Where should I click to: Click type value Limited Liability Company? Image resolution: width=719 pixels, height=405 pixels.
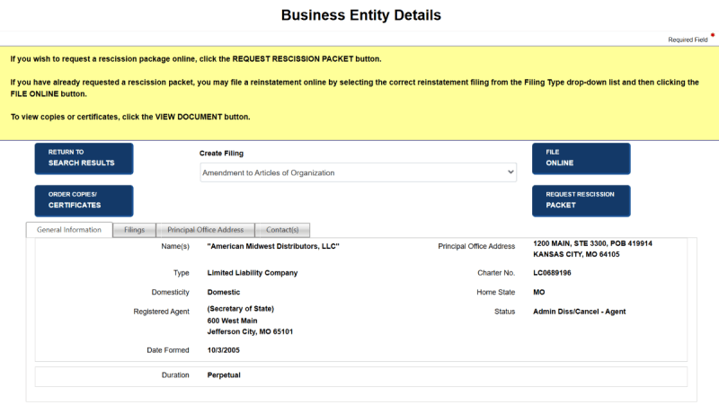tap(253, 273)
